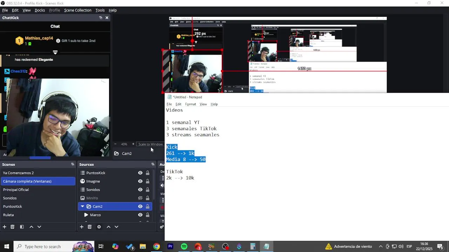The width and height of the screenshot is (449, 252).
Task: Open the notification center icon
Action: click(x=440, y=247)
